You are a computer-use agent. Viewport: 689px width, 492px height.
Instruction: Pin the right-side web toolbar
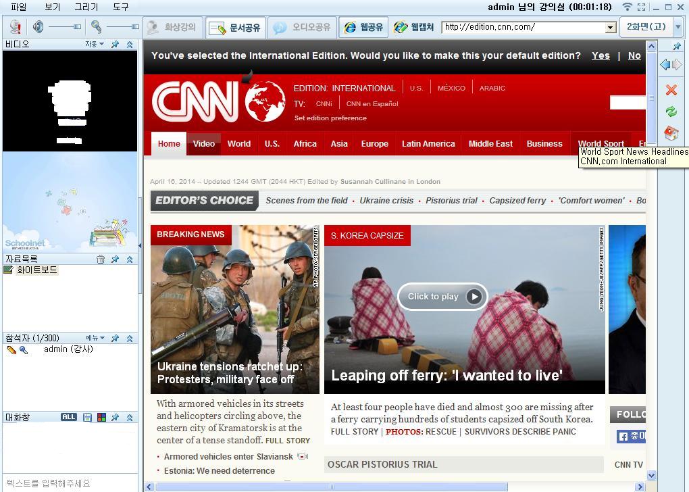(x=677, y=46)
